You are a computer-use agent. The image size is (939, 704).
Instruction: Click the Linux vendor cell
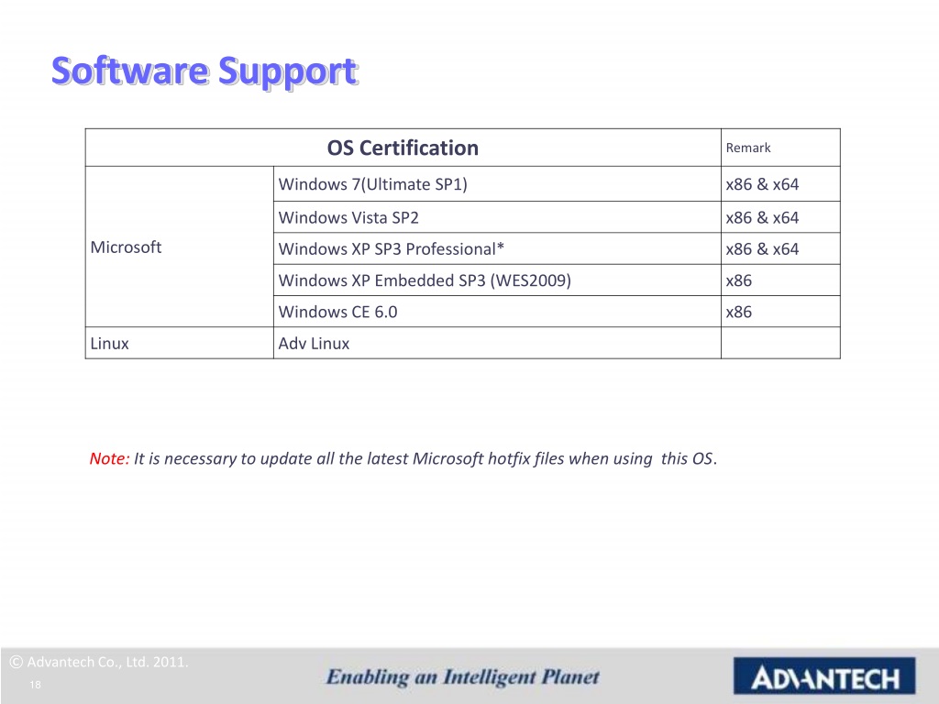[180, 343]
